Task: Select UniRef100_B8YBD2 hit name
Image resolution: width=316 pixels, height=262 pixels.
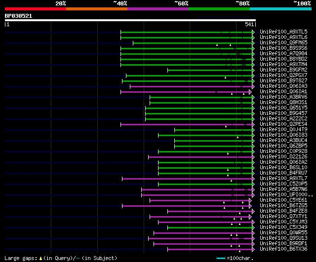Action: point(283,59)
